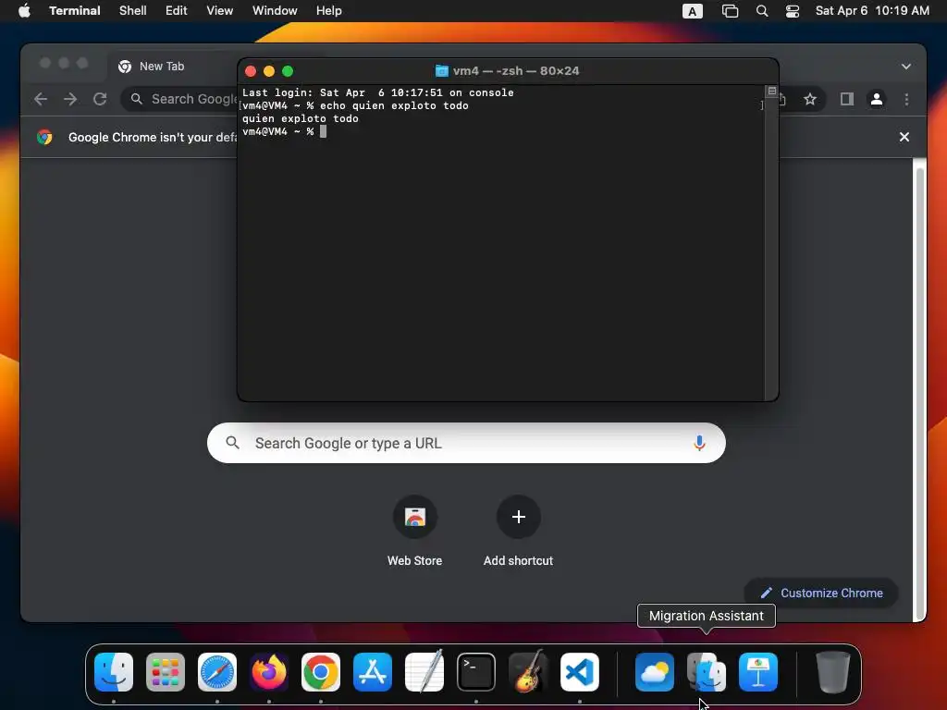Image resolution: width=947 pixels, height=710 pixels.
Task: Open the Help menu
Action: [x=329, y=11]
